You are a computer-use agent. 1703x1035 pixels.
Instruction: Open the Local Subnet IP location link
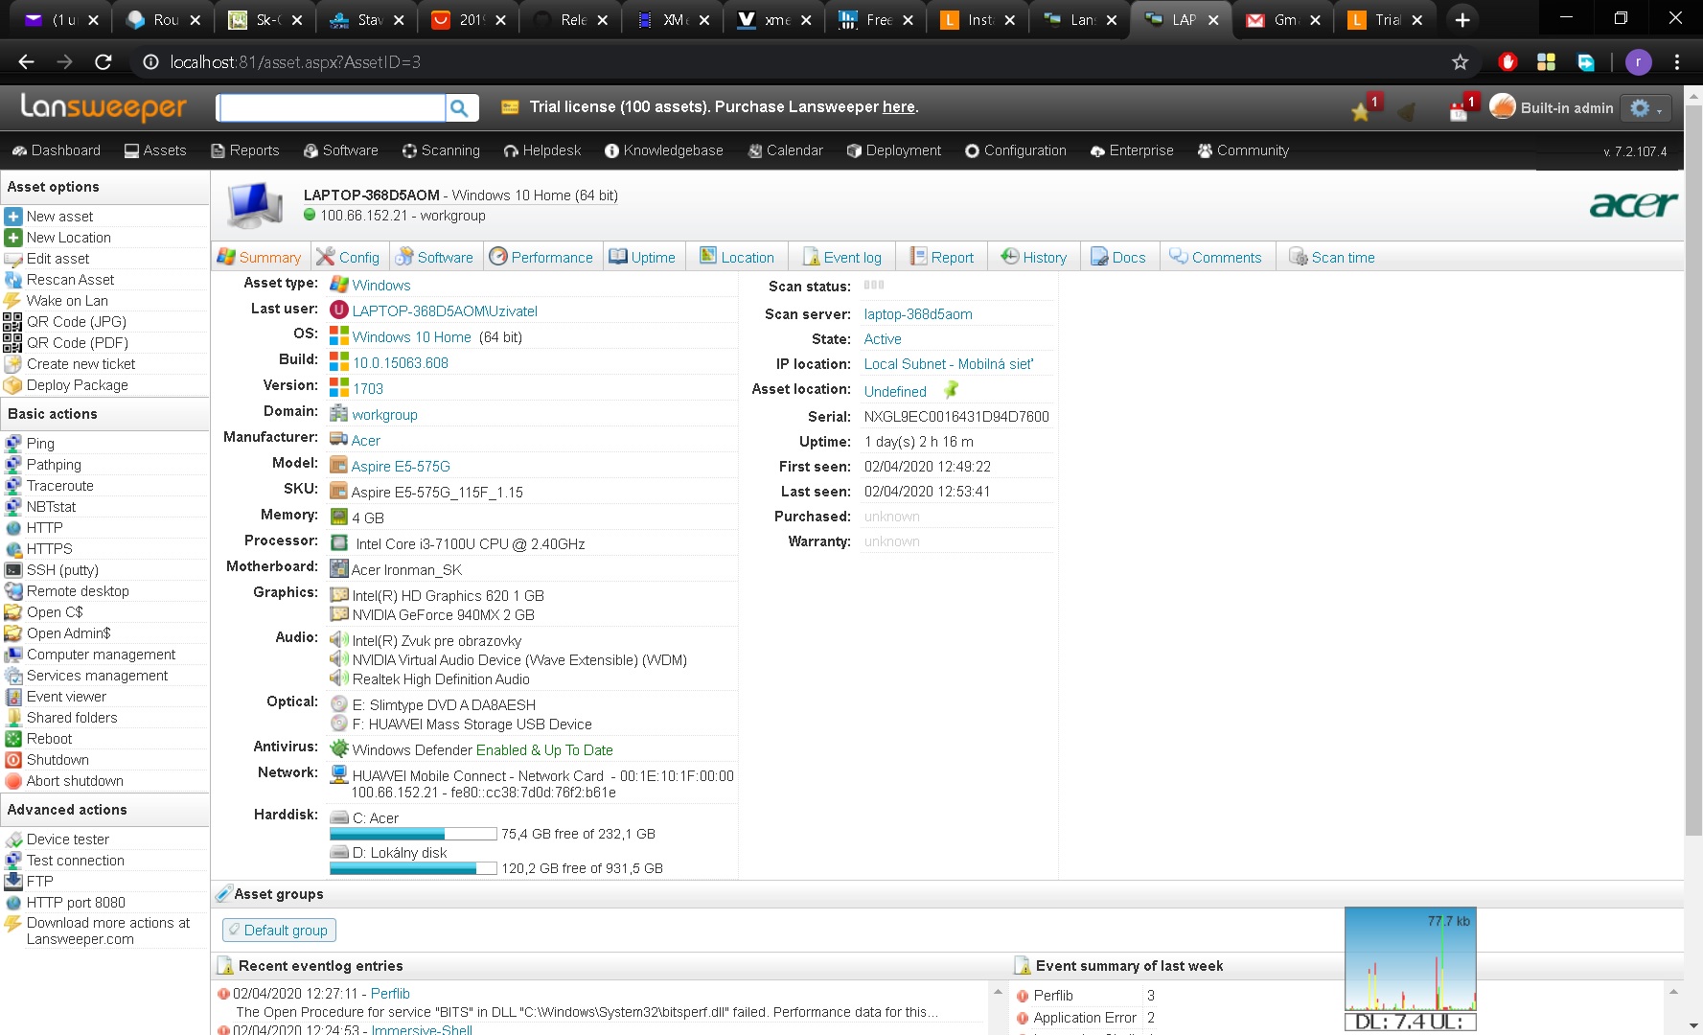[x=949, y=364]
